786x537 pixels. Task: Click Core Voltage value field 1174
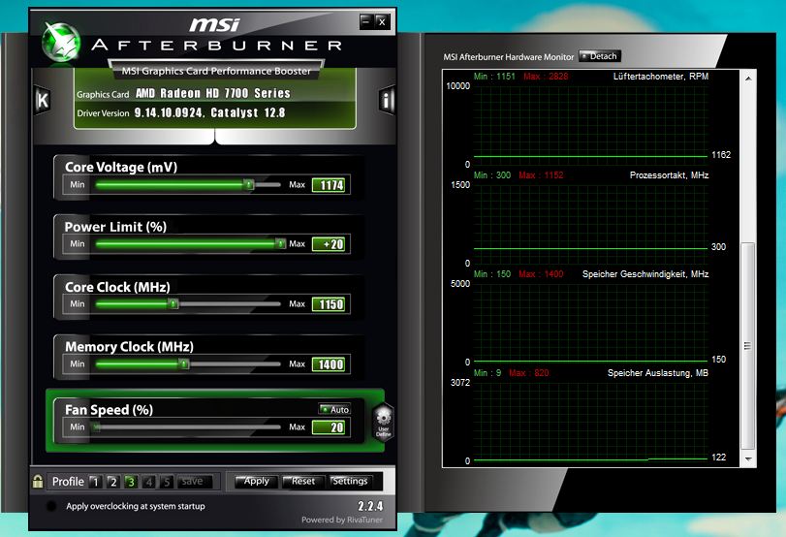point(330,185)
